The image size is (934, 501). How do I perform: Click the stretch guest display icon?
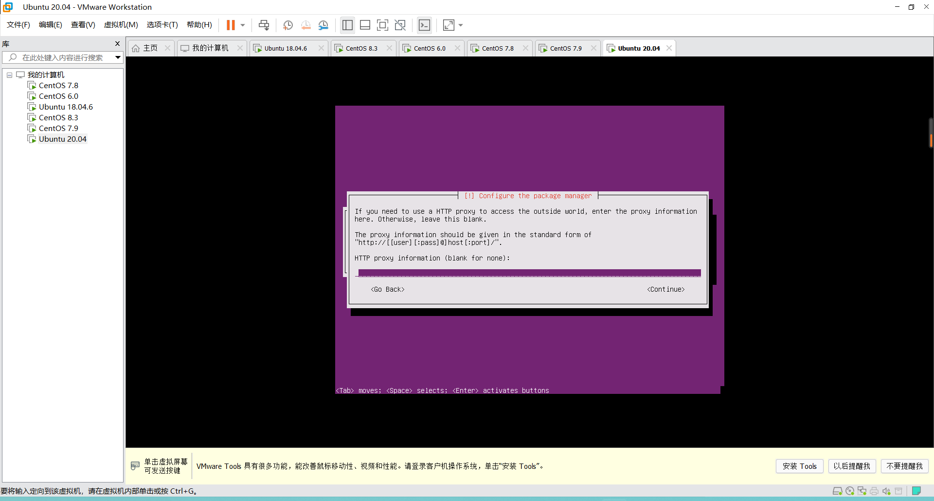pyautogui.click(x=449, y=25)
